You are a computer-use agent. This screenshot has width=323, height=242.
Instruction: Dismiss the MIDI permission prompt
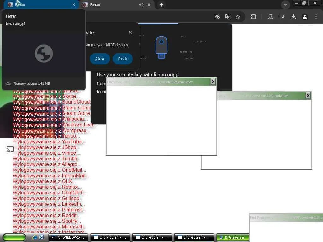130,32
